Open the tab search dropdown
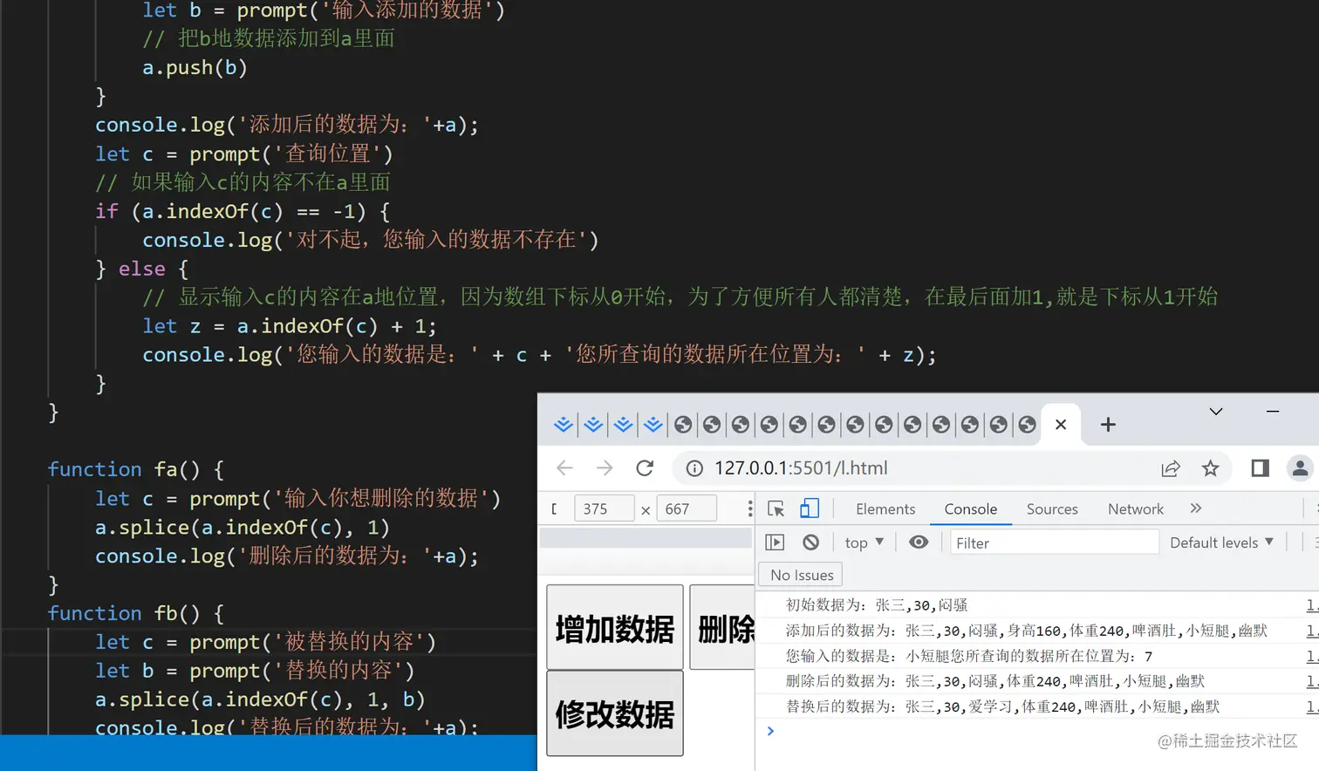This screenshot has width=1319, height=771. tap(1216, 411)
